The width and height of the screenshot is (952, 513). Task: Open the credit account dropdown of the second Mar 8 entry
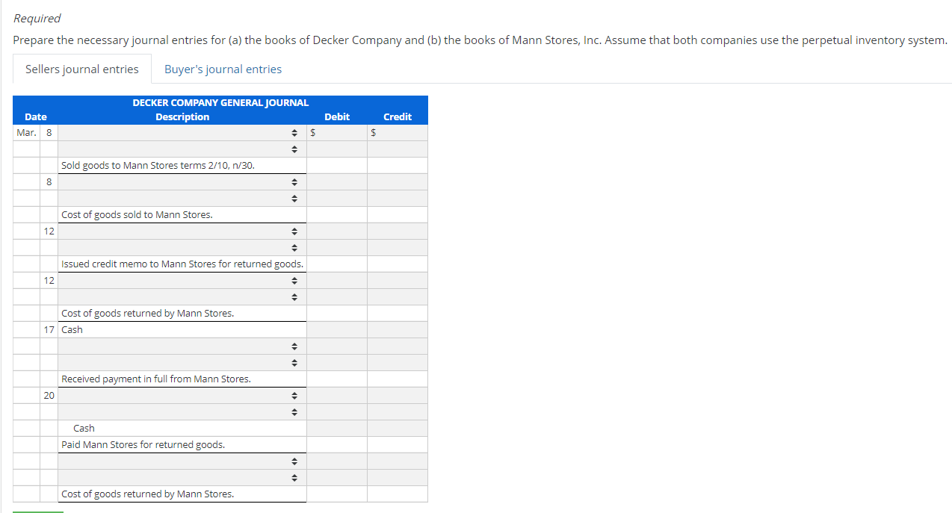coord(294,198)
